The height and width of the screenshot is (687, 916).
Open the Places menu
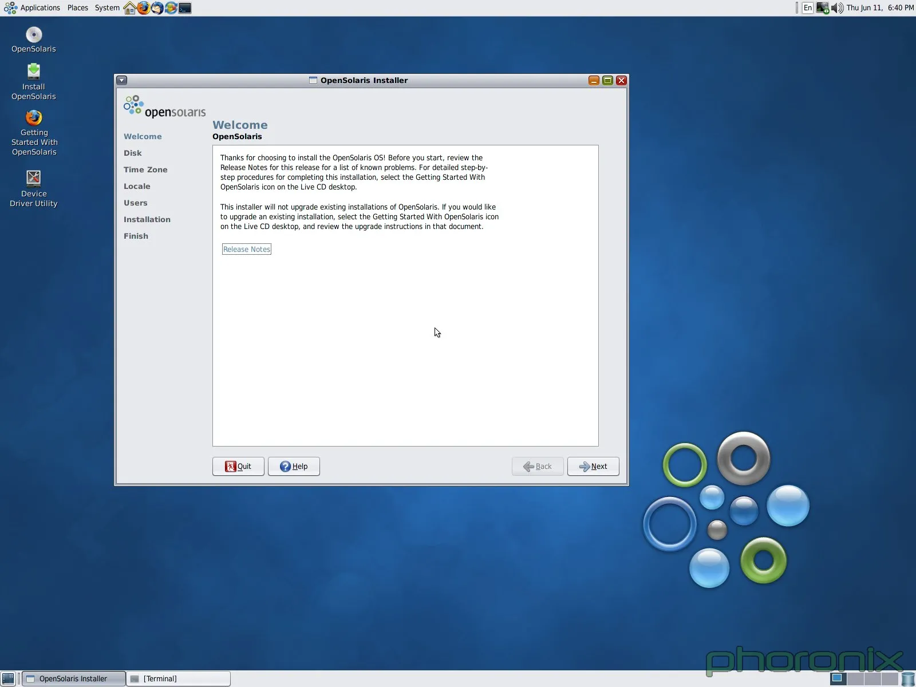78,8
